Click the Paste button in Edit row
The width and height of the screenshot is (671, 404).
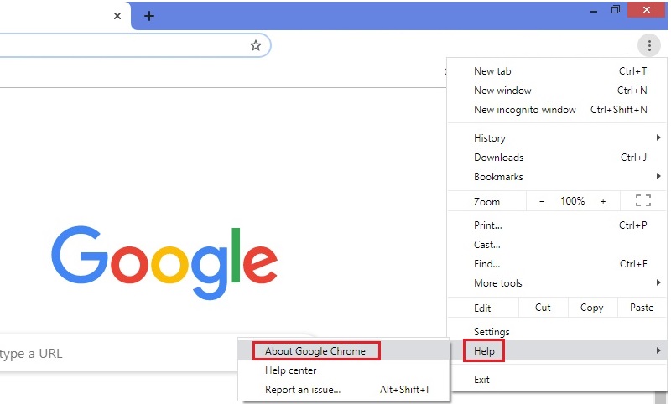(641, 308)
